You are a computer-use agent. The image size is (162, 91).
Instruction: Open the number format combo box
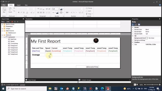pos(74,9)
